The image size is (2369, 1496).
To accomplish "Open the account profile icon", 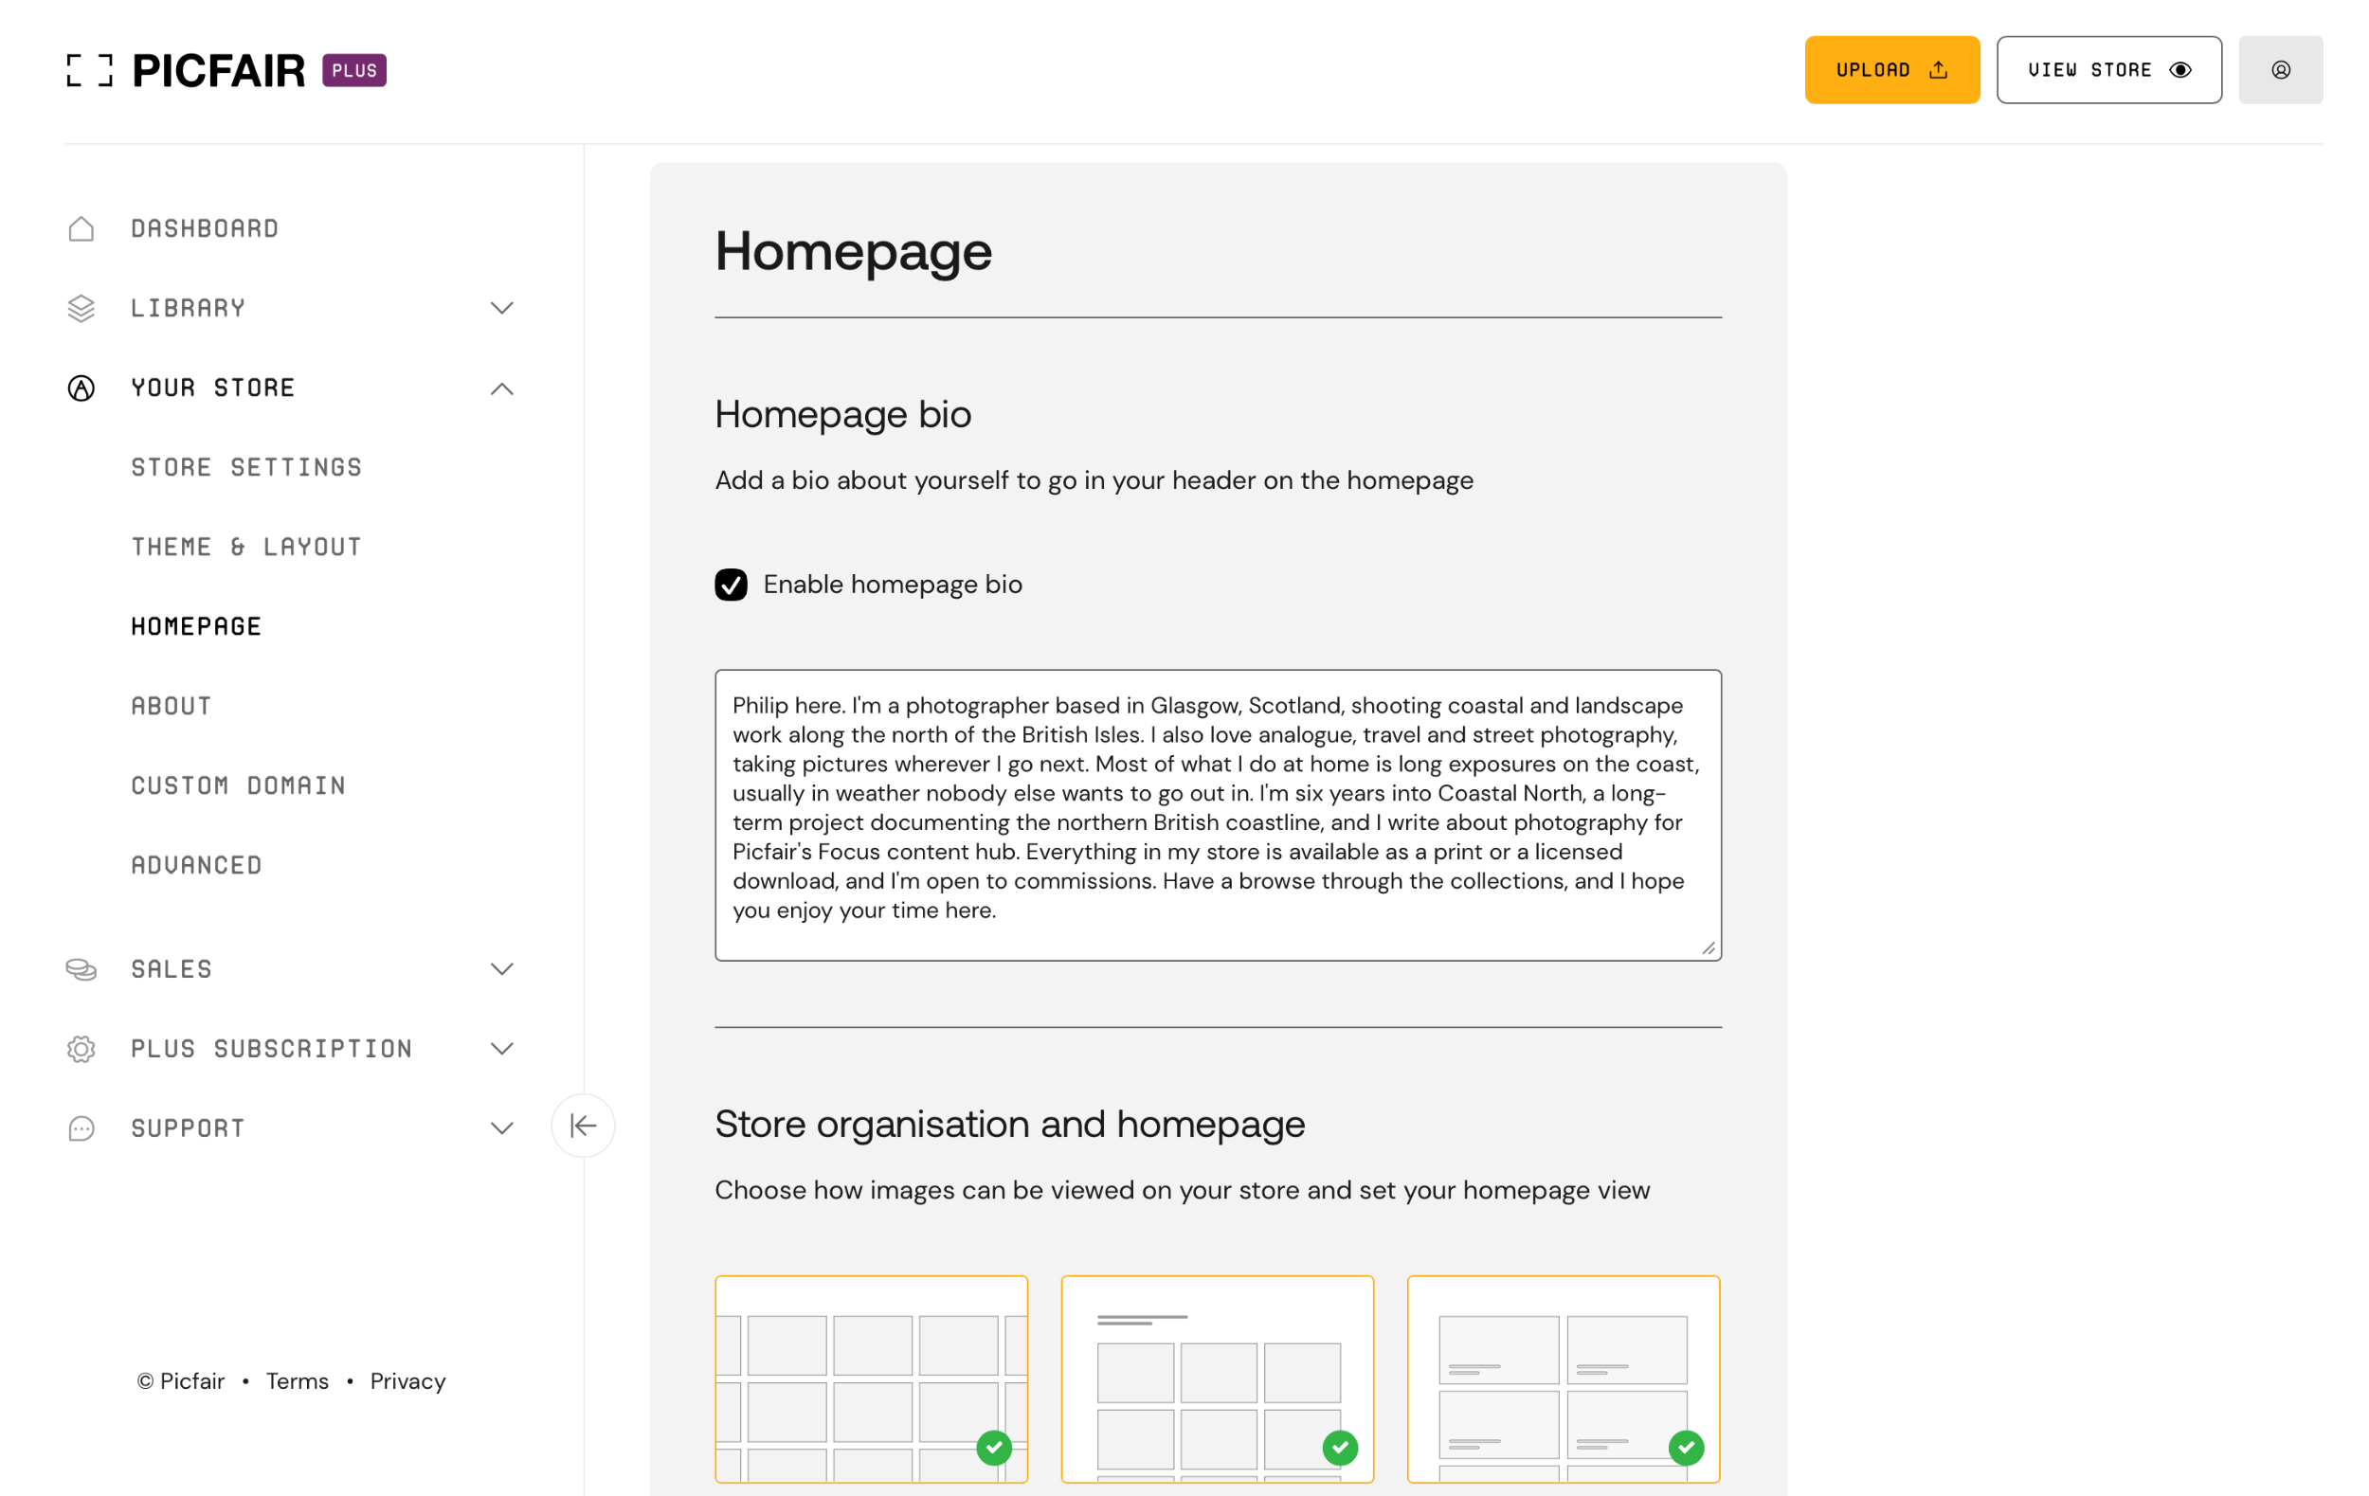I will [2281, 70].
